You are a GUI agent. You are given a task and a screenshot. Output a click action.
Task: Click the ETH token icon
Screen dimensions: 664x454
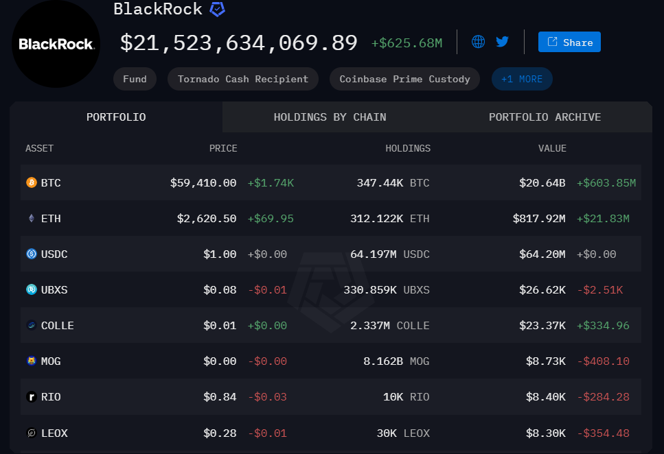click(30, 218)
